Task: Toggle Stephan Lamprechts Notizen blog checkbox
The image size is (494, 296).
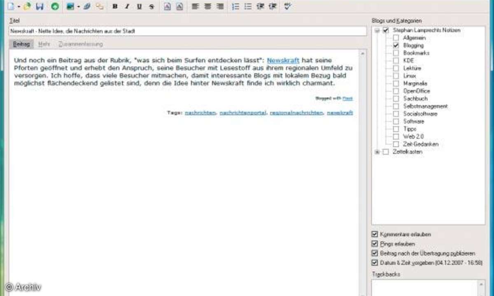Action: point(386,30)
